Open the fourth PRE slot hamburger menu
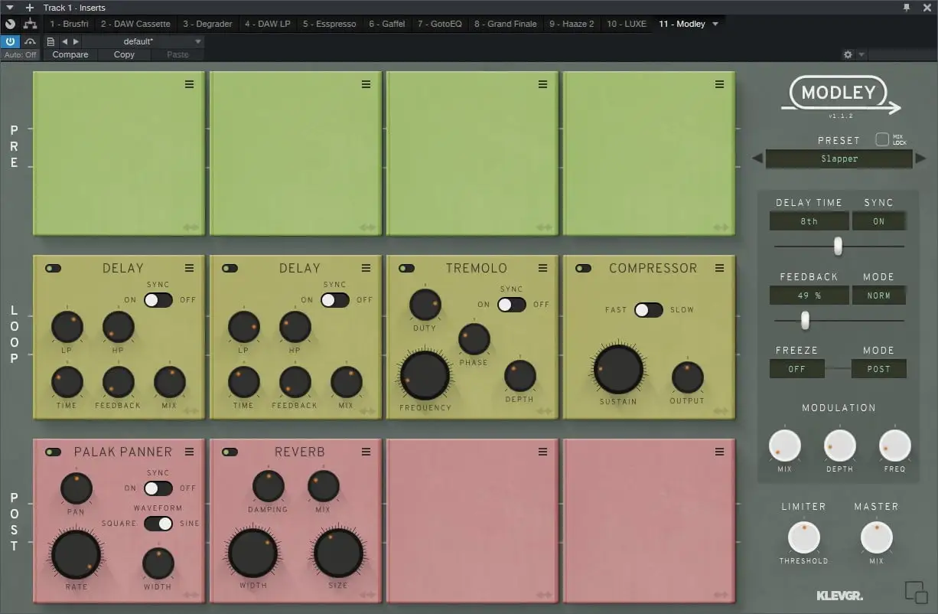 tap(719, 84)
